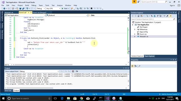Open the Debug menu
Image resolution: width=181 pixels, height=101 pixels.
tap(34, 5)
